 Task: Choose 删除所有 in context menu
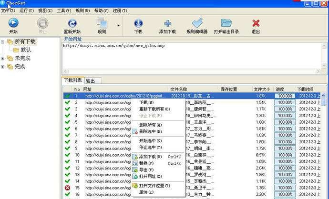158,125
